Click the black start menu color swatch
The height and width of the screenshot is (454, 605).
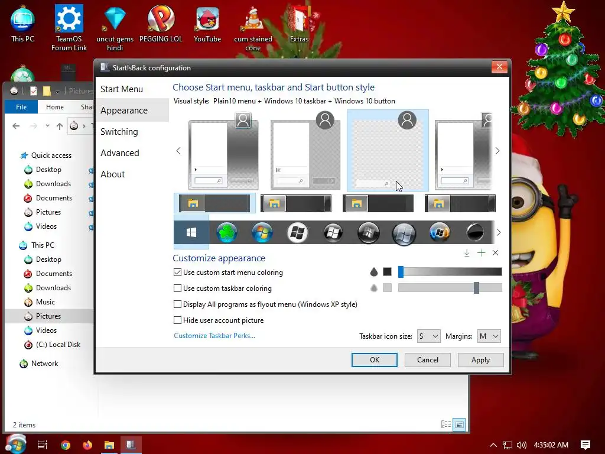click(x=387, y=272)
